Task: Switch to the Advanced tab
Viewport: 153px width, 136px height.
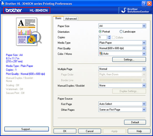Action: click(x=71, y=19)
